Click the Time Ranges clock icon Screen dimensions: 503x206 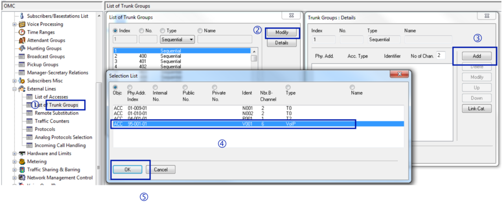22,32
